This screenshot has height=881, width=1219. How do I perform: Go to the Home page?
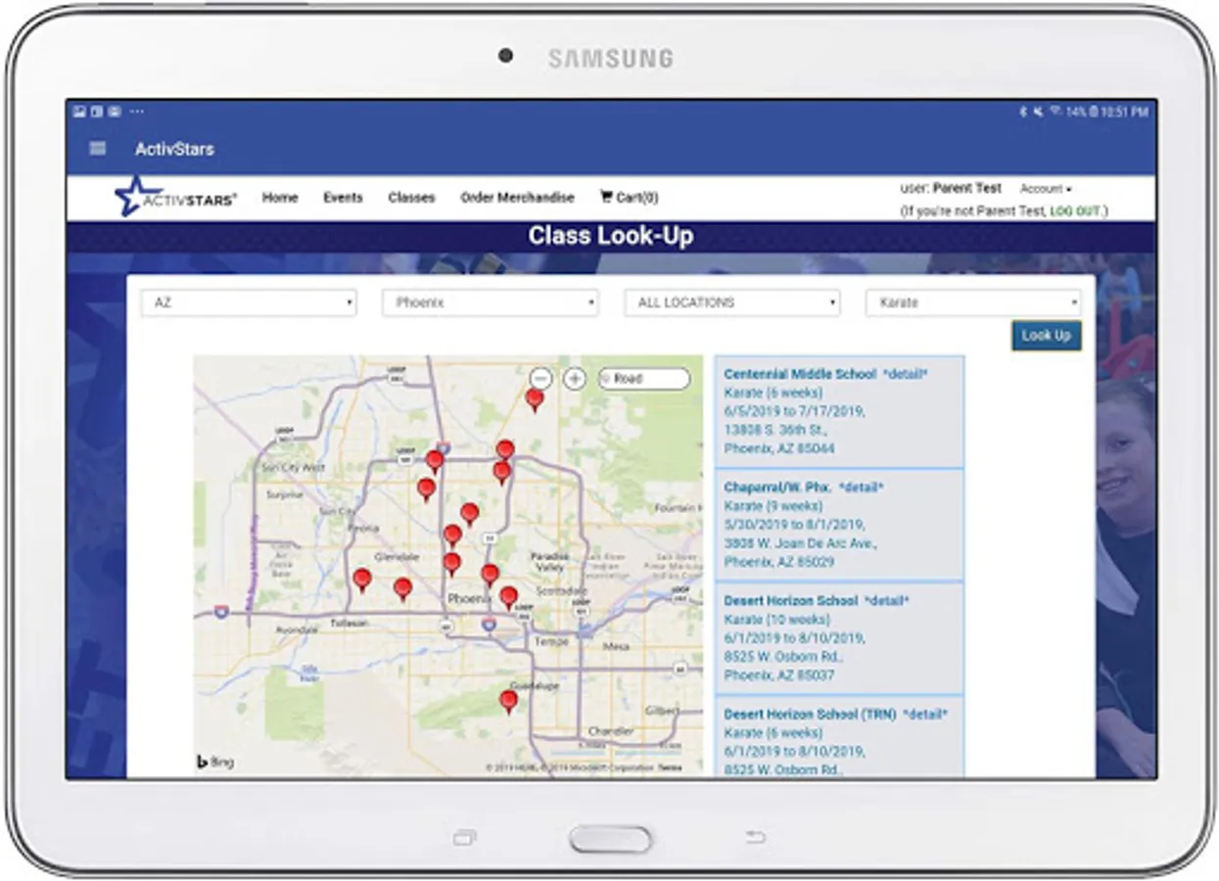pos(280,197)
